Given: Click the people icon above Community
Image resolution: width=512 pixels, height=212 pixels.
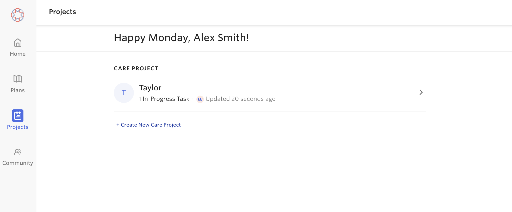Looking at the screenshot, I should point(17,152).
